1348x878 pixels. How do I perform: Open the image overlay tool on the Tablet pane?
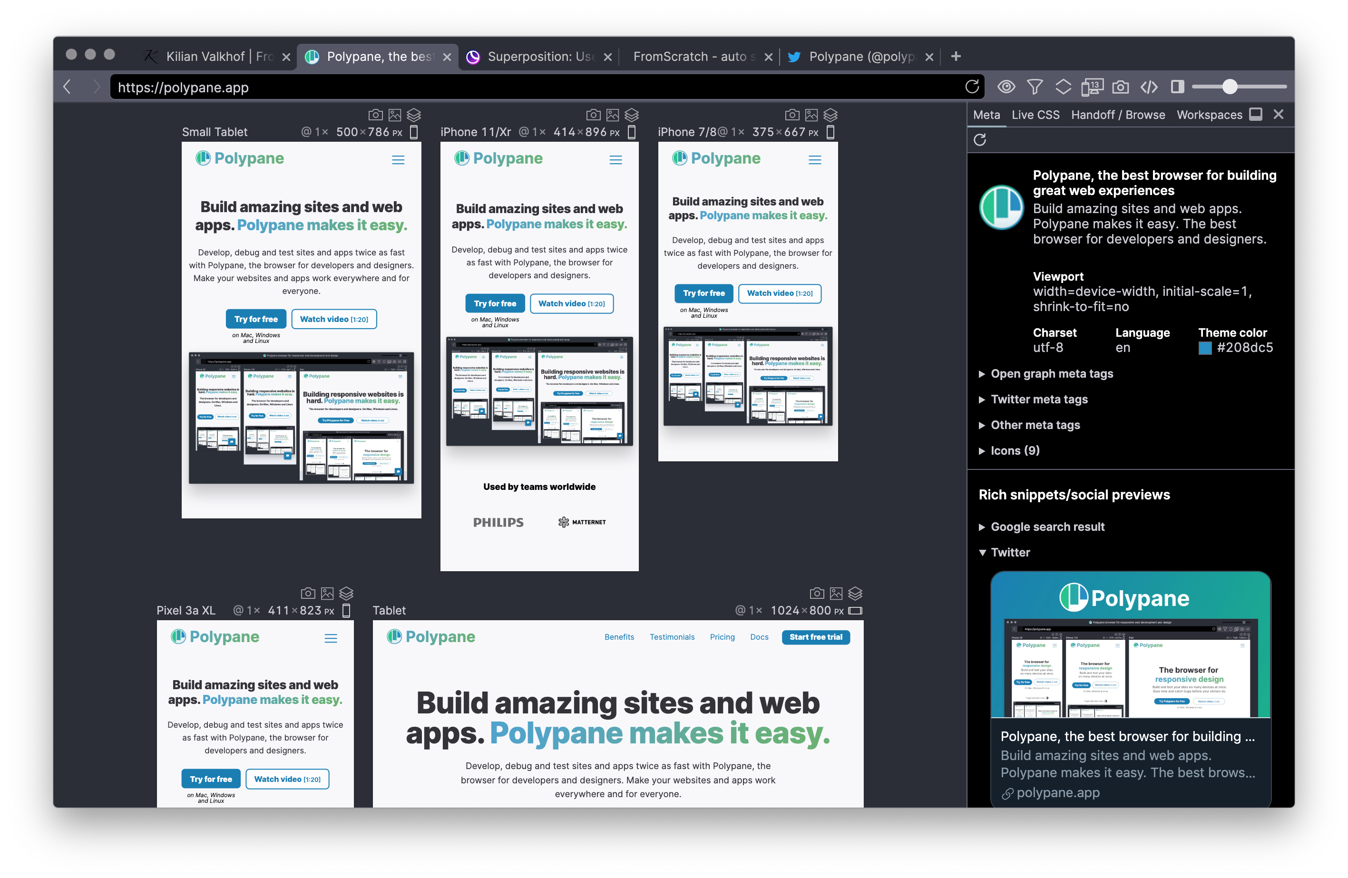pos(836,594)
